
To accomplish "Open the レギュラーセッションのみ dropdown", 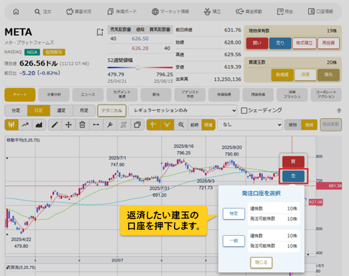I will pos(183,110).
